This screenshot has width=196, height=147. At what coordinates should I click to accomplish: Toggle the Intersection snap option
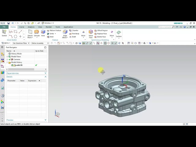(x=101, y=43)
